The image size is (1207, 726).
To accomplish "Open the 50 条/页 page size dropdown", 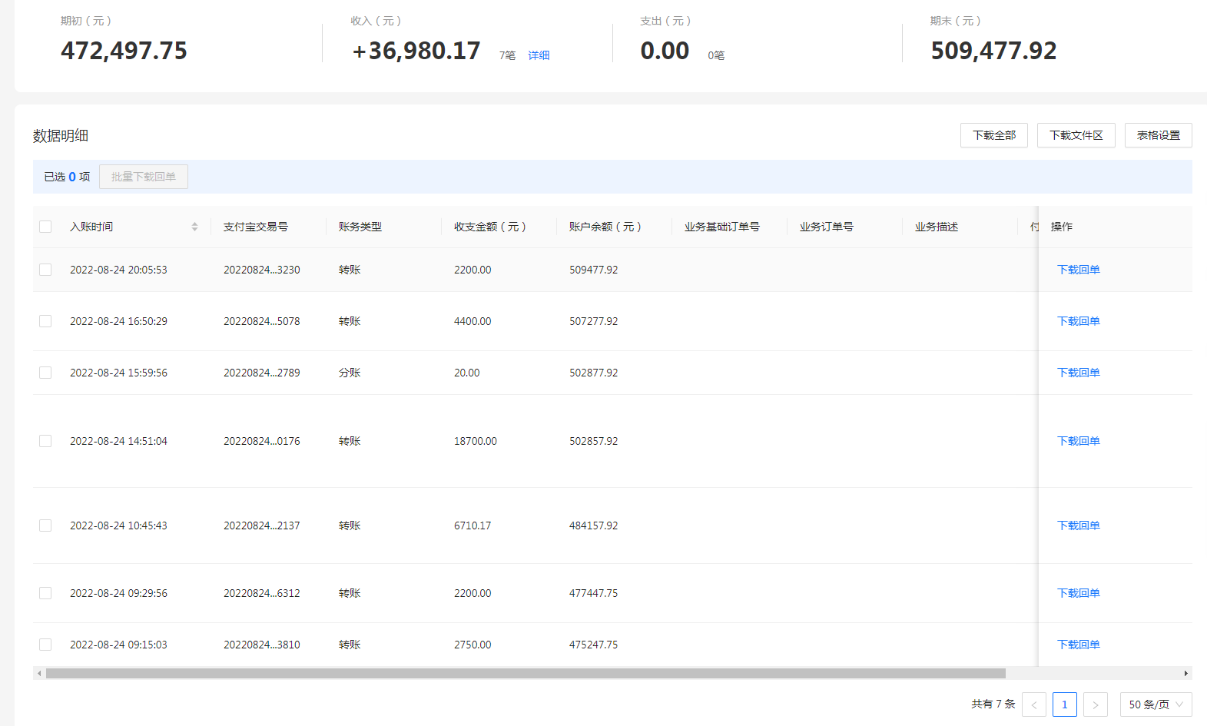I will (x=1156, y=704).
